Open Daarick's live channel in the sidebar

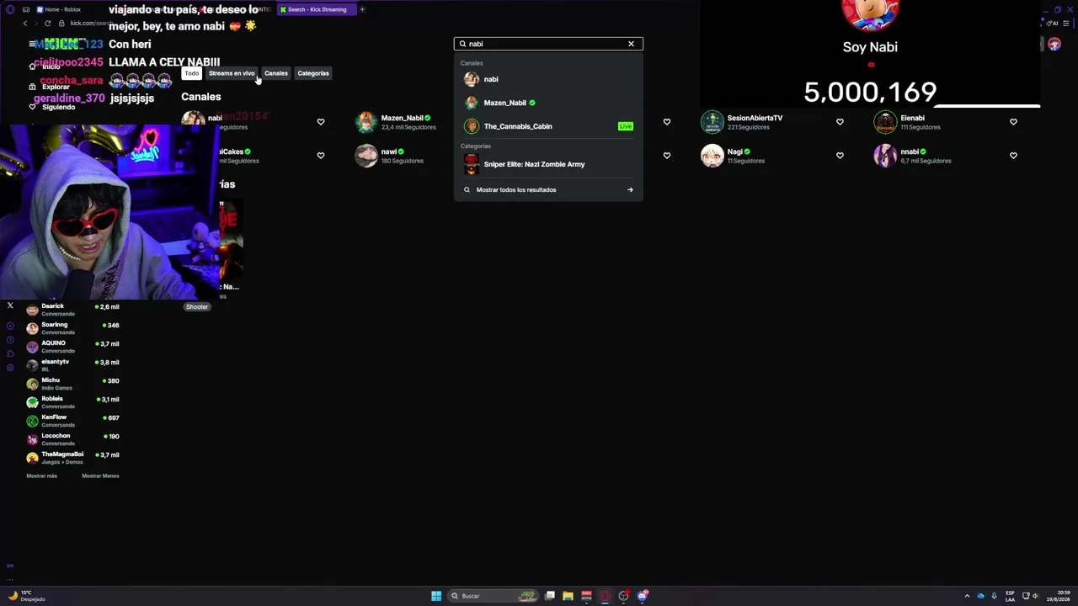coord(74,310)
